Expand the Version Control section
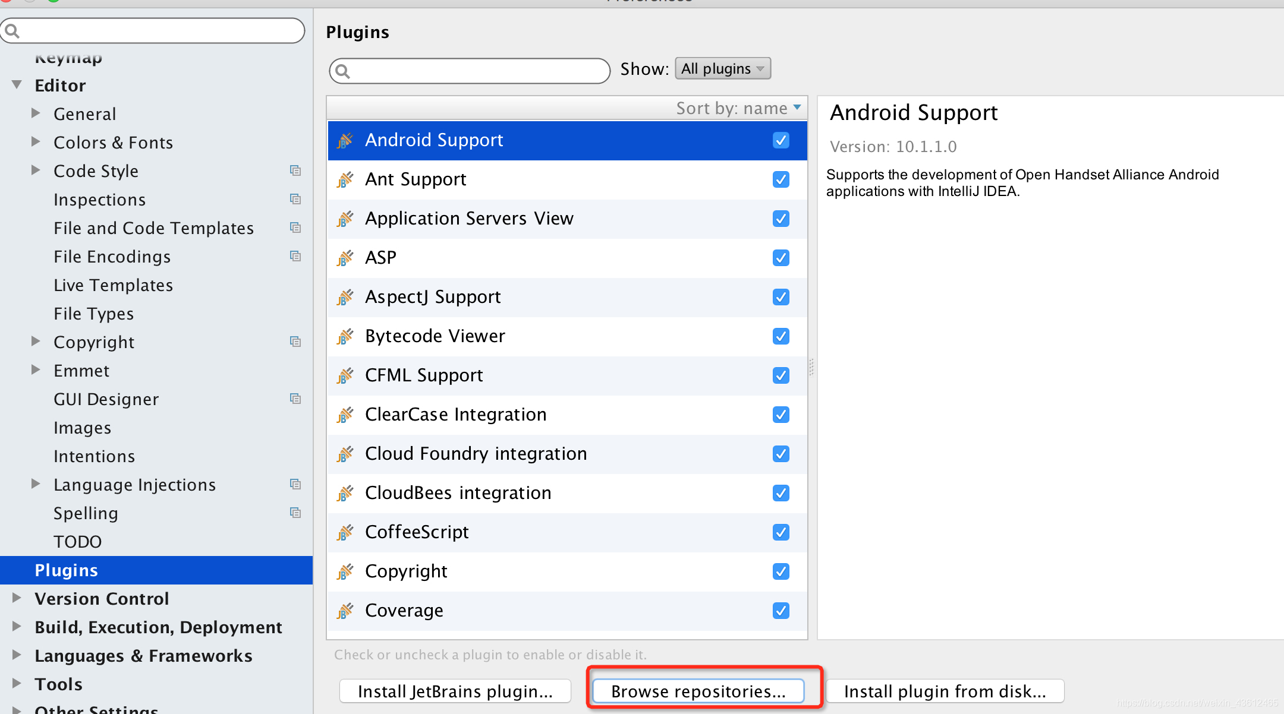 click(x=17, y=598)
